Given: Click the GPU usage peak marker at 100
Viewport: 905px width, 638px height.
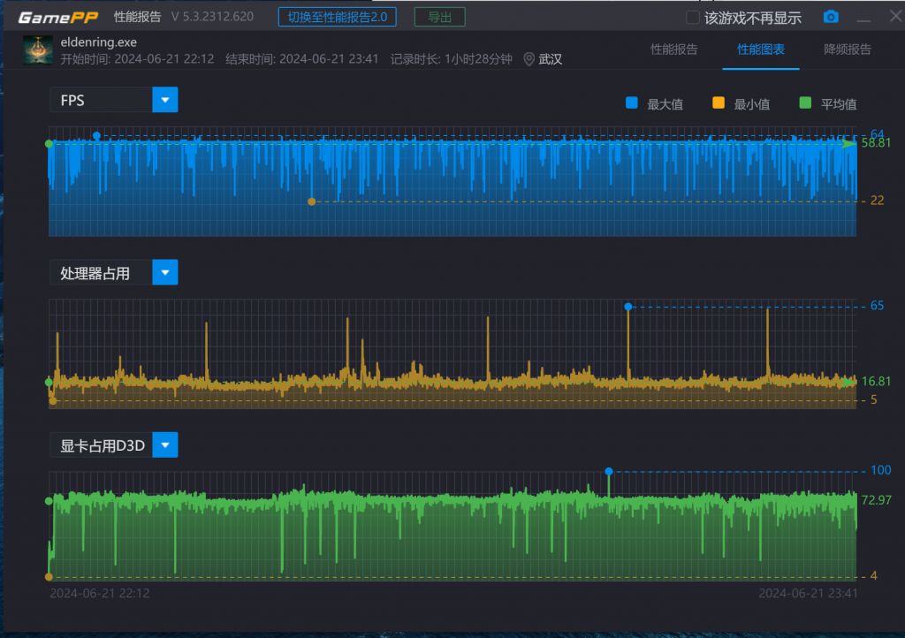Looking at the screenshot, I should pos(608,471).
